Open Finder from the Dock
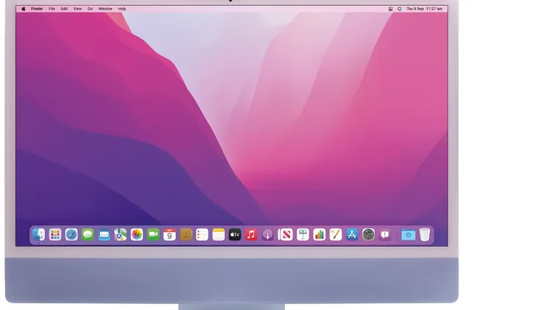The width and height of the screenshot is (552, 310). tap(39, 234)
